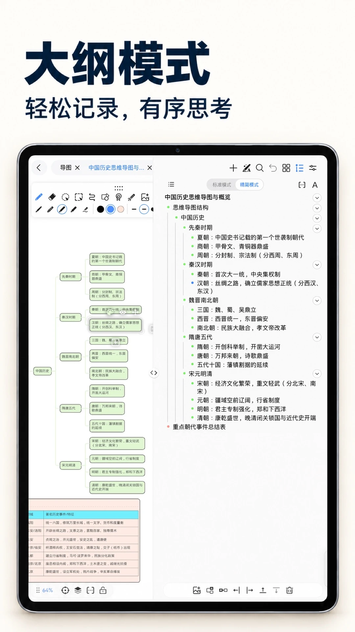Collapse the 中国历史 outline item
Viewport: 355px width, 632px height.
coord(317,218)
